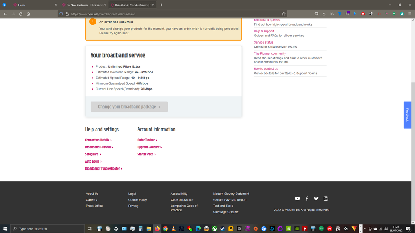Click the browser address bar
This screenshot has width=415, height=233.
pyautogui.click(x=166, y=14)
